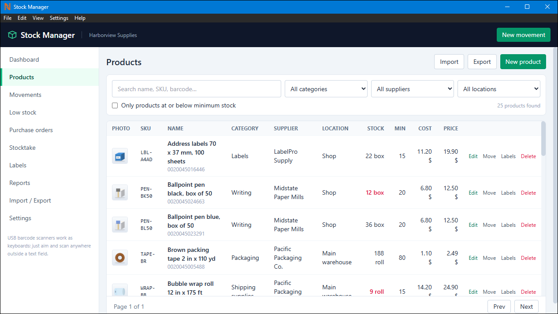Screen dimensions: 558x314
Task: Open Stocktake in the sidebar
Action: (x=49, y=148)
